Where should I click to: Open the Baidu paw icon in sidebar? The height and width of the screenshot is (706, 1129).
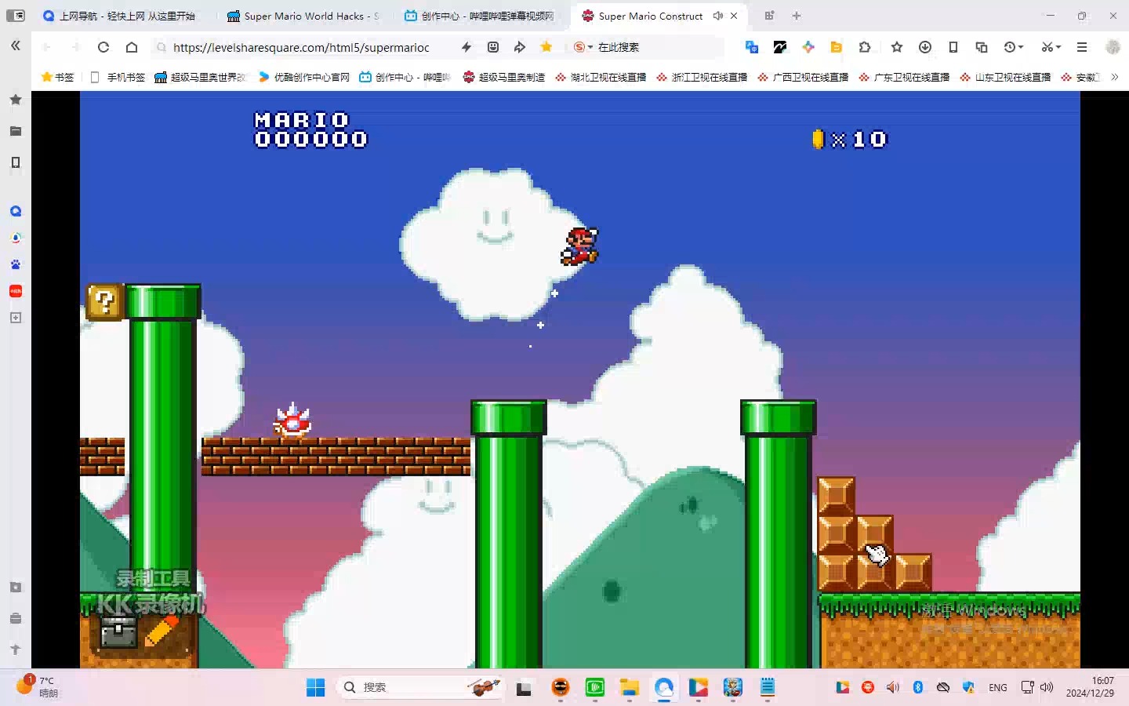point(16,264)
